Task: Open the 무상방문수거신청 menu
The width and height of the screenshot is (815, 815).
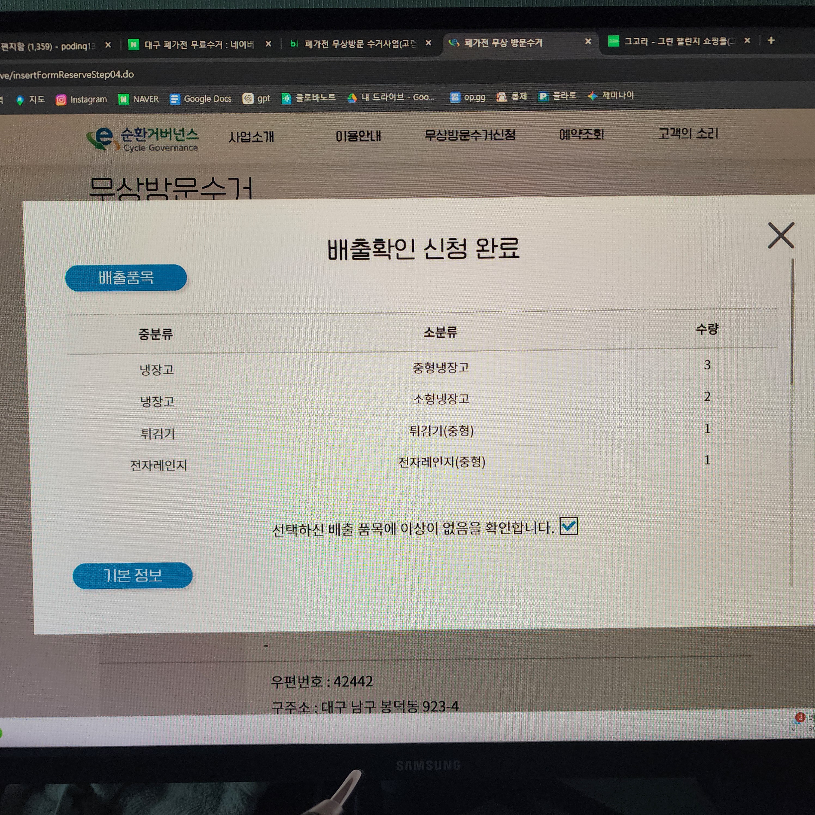Action: pos(470,135)
